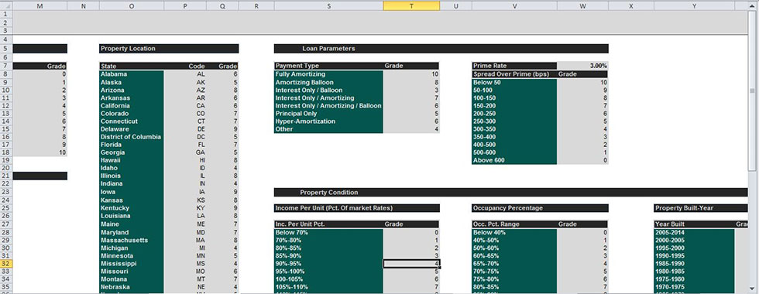Select the Other payment type cell
759x294 pixels.
pyautogui.click(x=328, y=129)
